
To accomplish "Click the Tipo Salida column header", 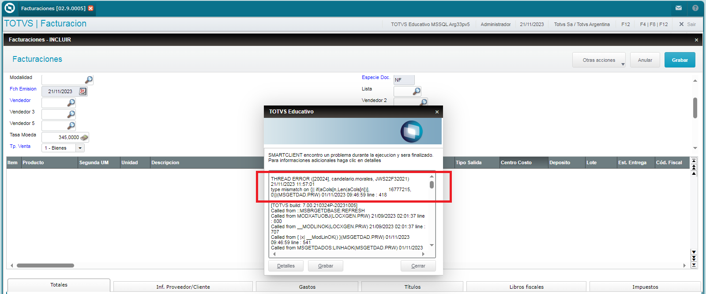I will [477, 162].
